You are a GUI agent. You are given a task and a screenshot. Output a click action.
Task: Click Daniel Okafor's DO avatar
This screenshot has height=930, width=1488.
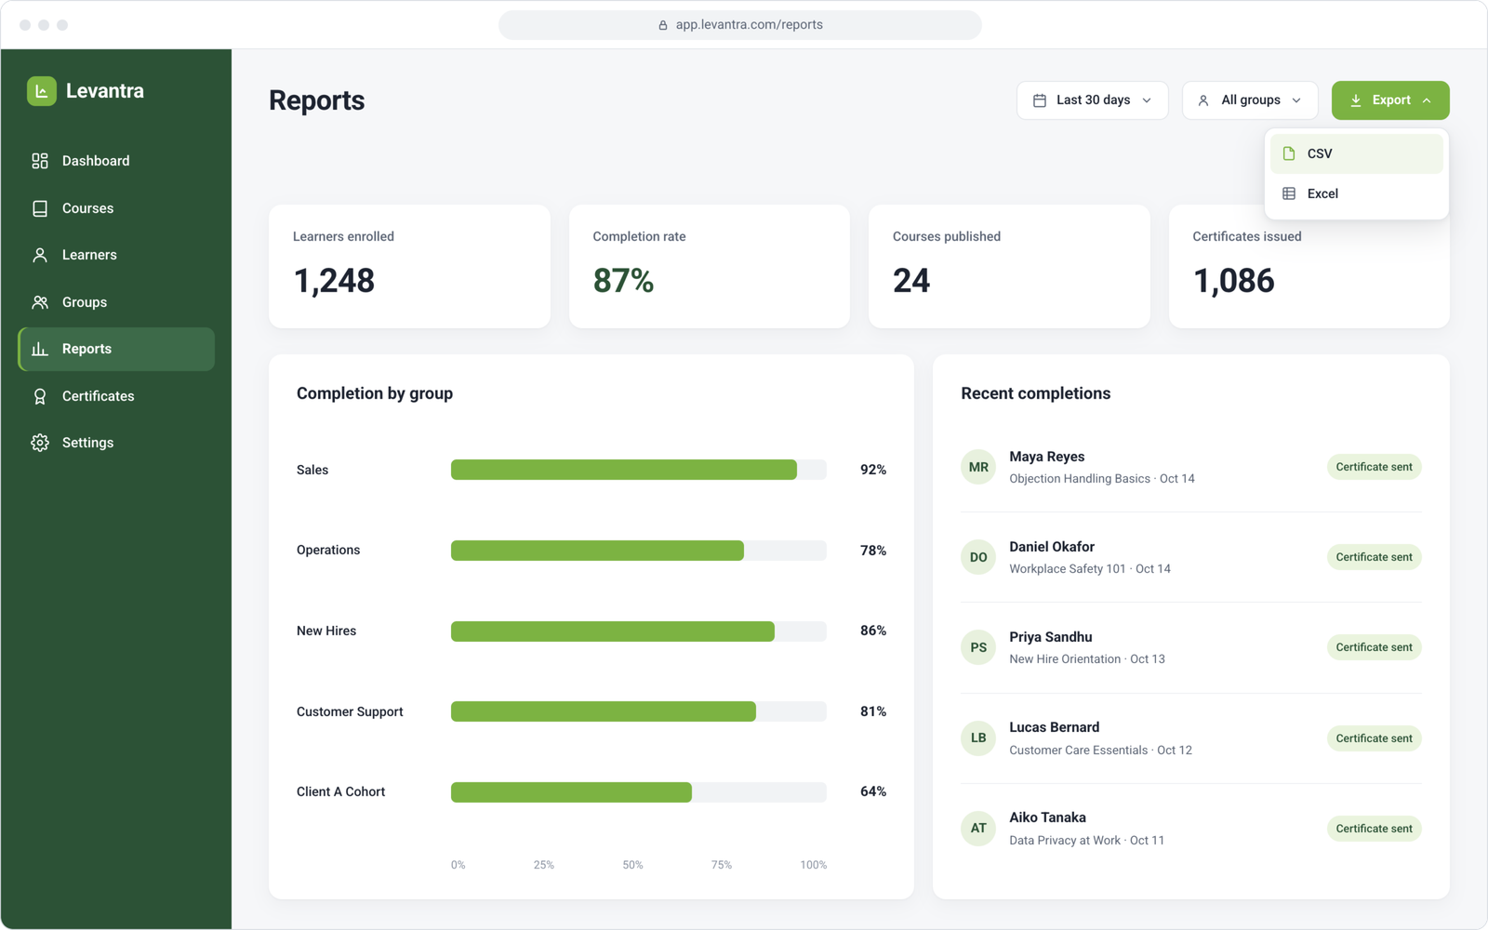click(x=978, y=557)
